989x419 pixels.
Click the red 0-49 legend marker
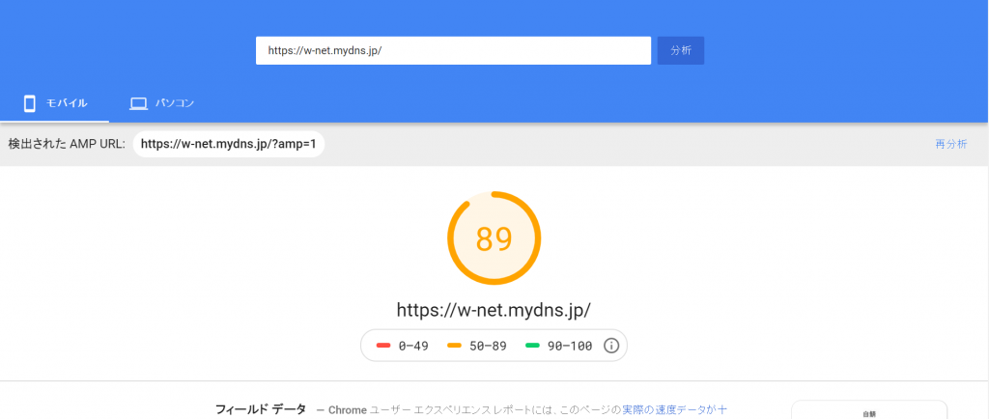pos(382,346)
